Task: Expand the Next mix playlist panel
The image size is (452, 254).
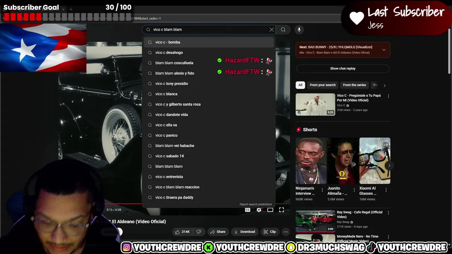Action: pos(384,50)
